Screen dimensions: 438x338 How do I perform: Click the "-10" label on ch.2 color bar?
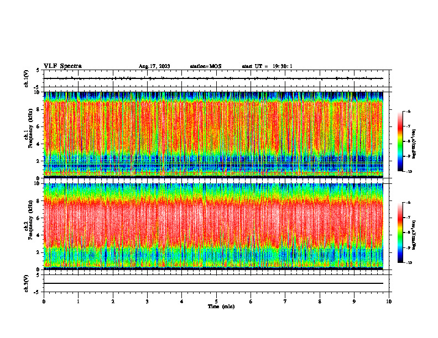pyautogui.click(x=409, y=263)
